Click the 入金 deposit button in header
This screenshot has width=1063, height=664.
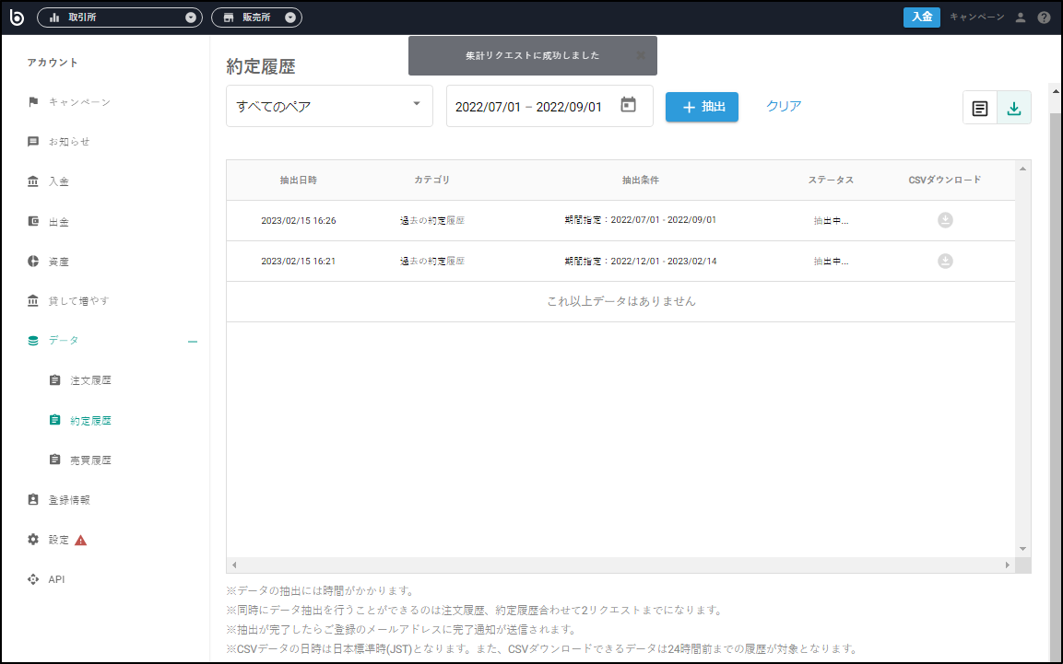click(x=921, y=17)
